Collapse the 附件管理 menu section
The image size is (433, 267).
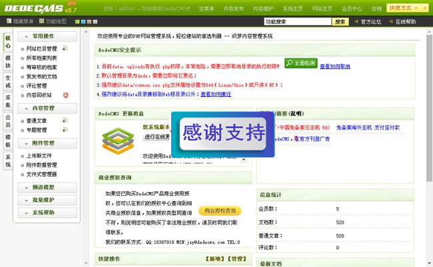[47, 143]
